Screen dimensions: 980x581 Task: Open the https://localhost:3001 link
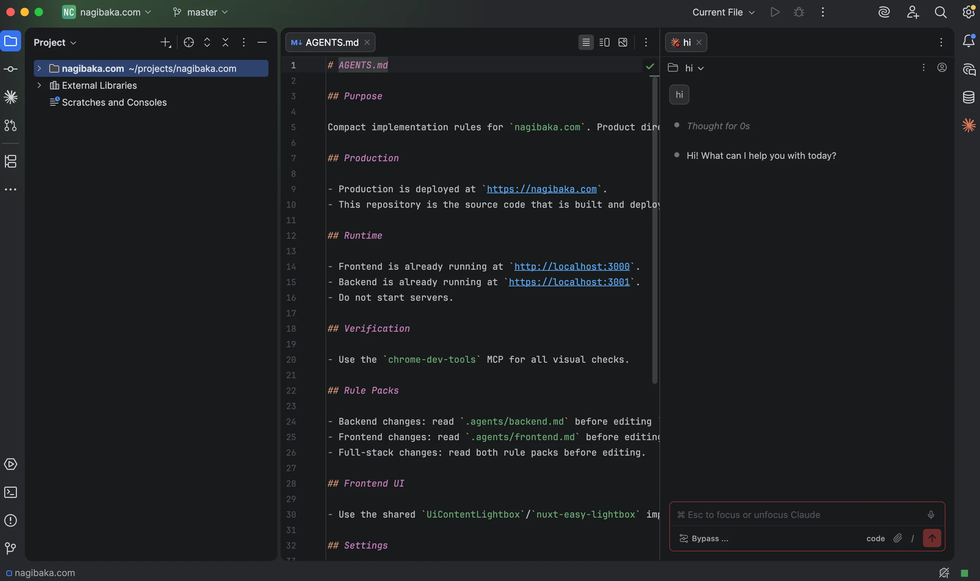(569, 282)
